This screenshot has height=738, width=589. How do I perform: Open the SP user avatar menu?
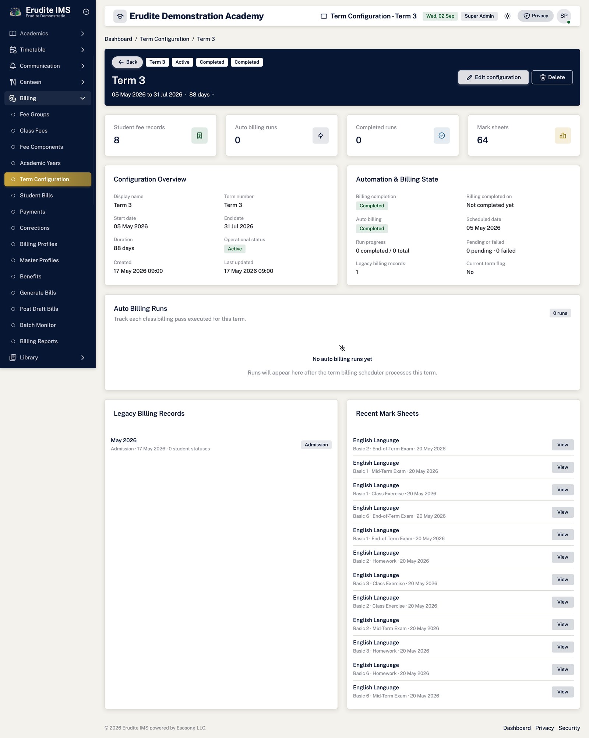[564, 16]
